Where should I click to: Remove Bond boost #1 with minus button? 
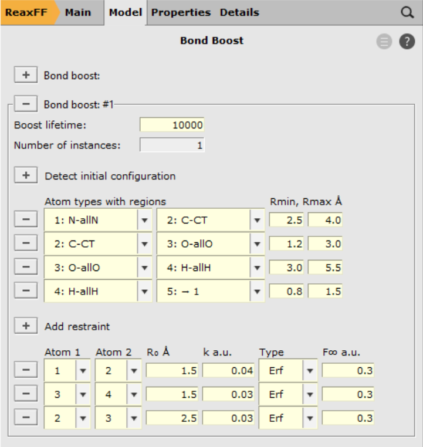26,104
